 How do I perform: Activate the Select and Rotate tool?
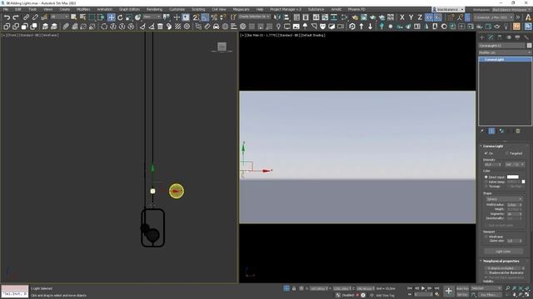coord(120,17)
